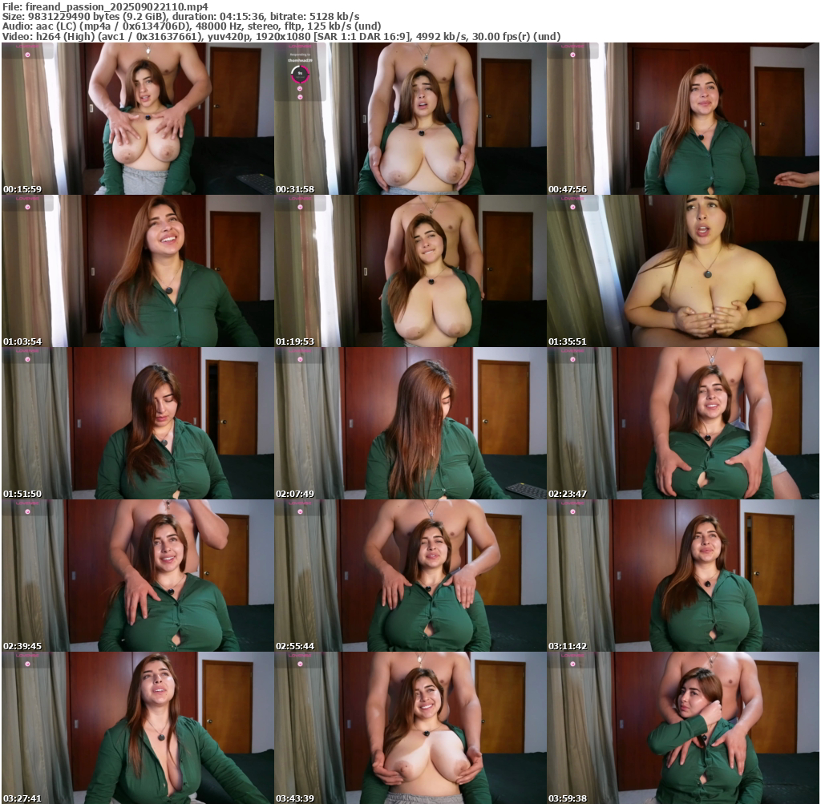821x804 pixels.
Task: Click the Video codec info line
Action: [281, 37]
